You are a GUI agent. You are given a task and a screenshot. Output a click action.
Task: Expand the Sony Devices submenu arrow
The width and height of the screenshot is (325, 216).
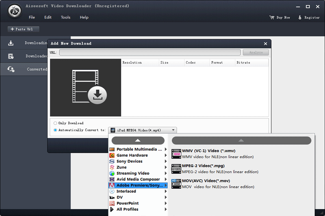pyautogui.click(x=166, y=161)
